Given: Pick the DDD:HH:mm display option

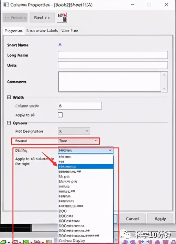Looking at the screenshot, I should [x=86, y=221].
